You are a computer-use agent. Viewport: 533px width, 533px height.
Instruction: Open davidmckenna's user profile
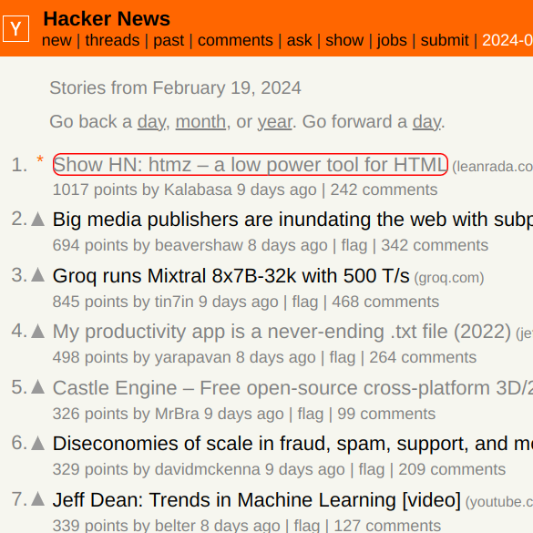click(208, 470)
